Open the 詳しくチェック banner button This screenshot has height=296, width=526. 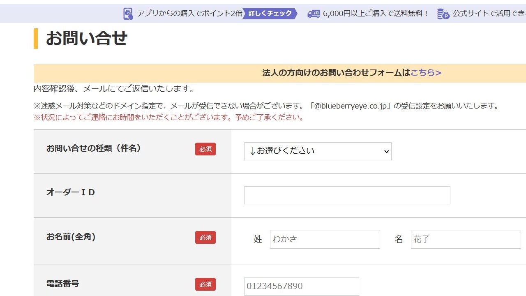pos(270,14)
